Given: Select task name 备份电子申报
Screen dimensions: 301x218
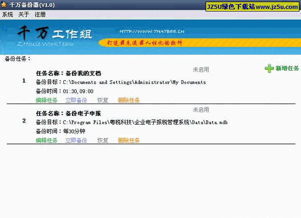Looking at the screenshot, I should pos(83,113).
